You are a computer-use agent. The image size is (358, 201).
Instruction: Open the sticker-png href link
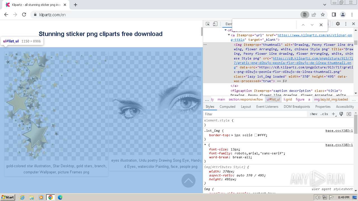click(x=291, y=37)
